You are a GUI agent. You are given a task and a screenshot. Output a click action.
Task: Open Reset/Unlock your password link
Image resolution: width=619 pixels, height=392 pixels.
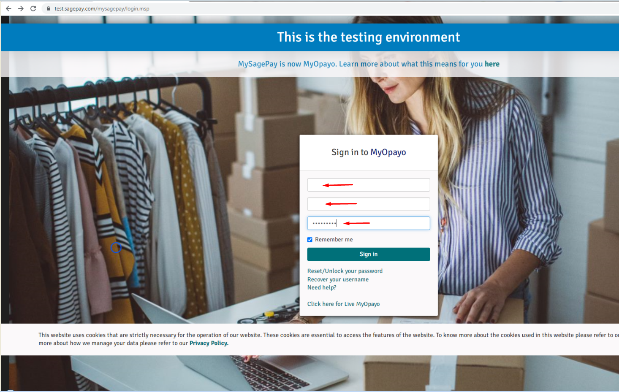[345, 271]
